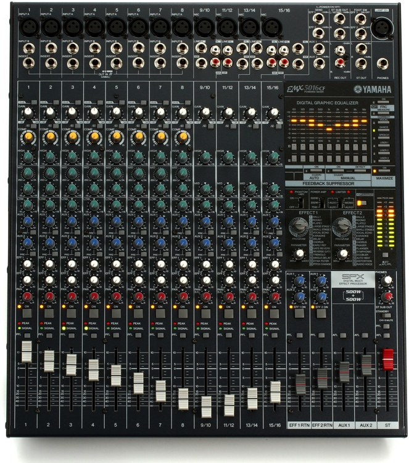
Task: Toggle channel 9/10 ON button
Action: [x=205, y=314]
